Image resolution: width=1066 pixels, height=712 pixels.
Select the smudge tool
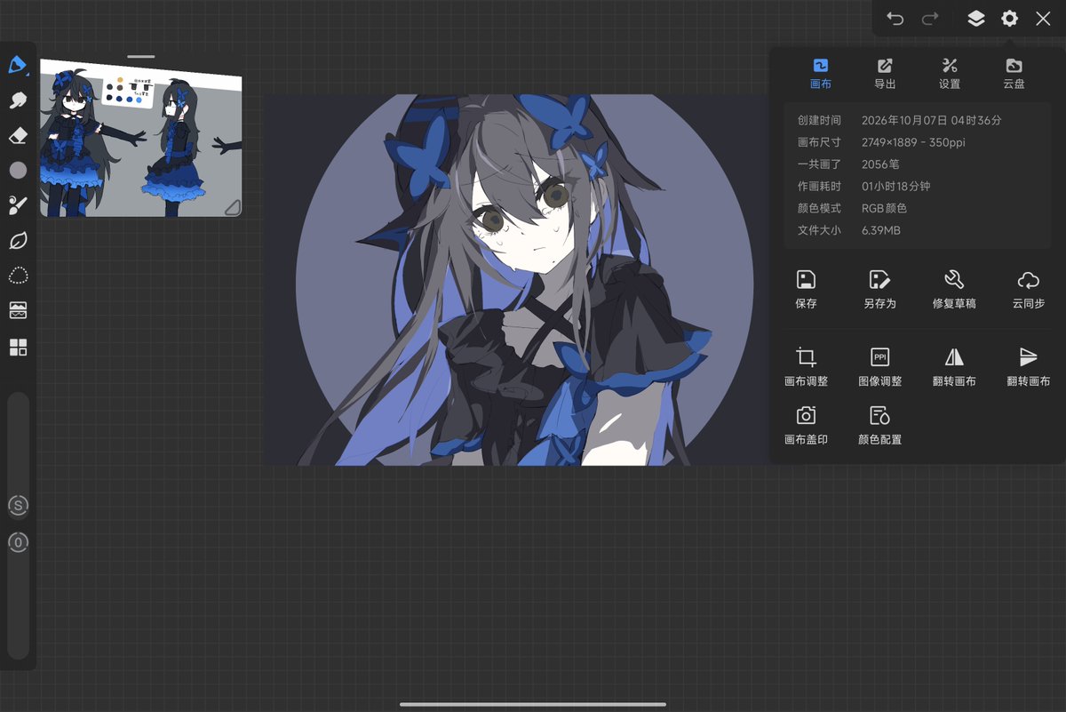click(18, 100)
